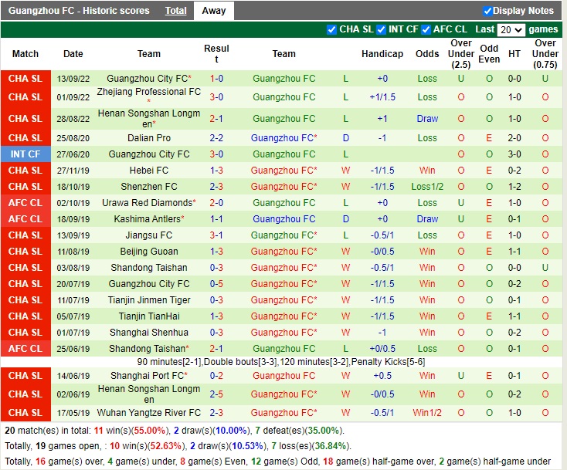
Task: Uncheck the CHA SL league filter
Action: [332, 29]
